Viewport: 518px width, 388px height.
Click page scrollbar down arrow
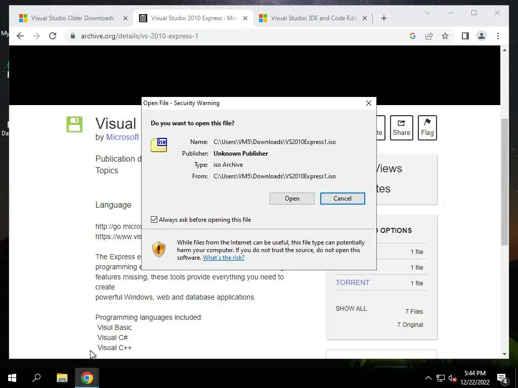(x=504, y=354)
